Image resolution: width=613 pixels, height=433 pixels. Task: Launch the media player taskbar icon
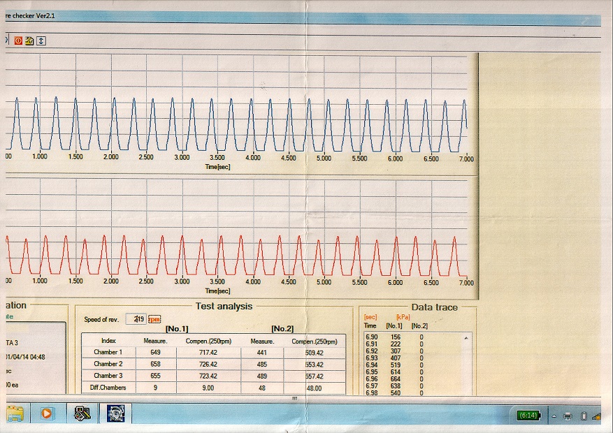pyautogui.click(x=48, y=413)
